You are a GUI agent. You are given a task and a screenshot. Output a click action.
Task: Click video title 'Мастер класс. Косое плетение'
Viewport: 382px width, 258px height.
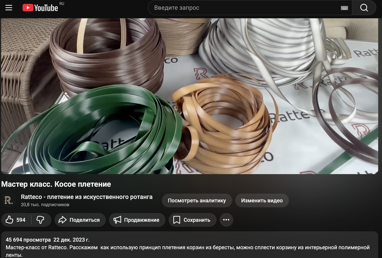coord(56,184)
